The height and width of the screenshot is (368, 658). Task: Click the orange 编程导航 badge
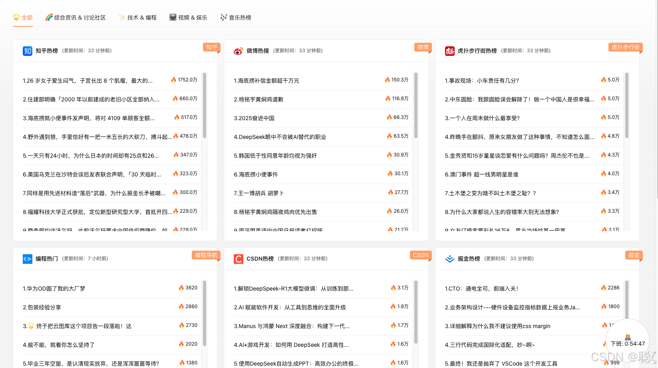206,255
